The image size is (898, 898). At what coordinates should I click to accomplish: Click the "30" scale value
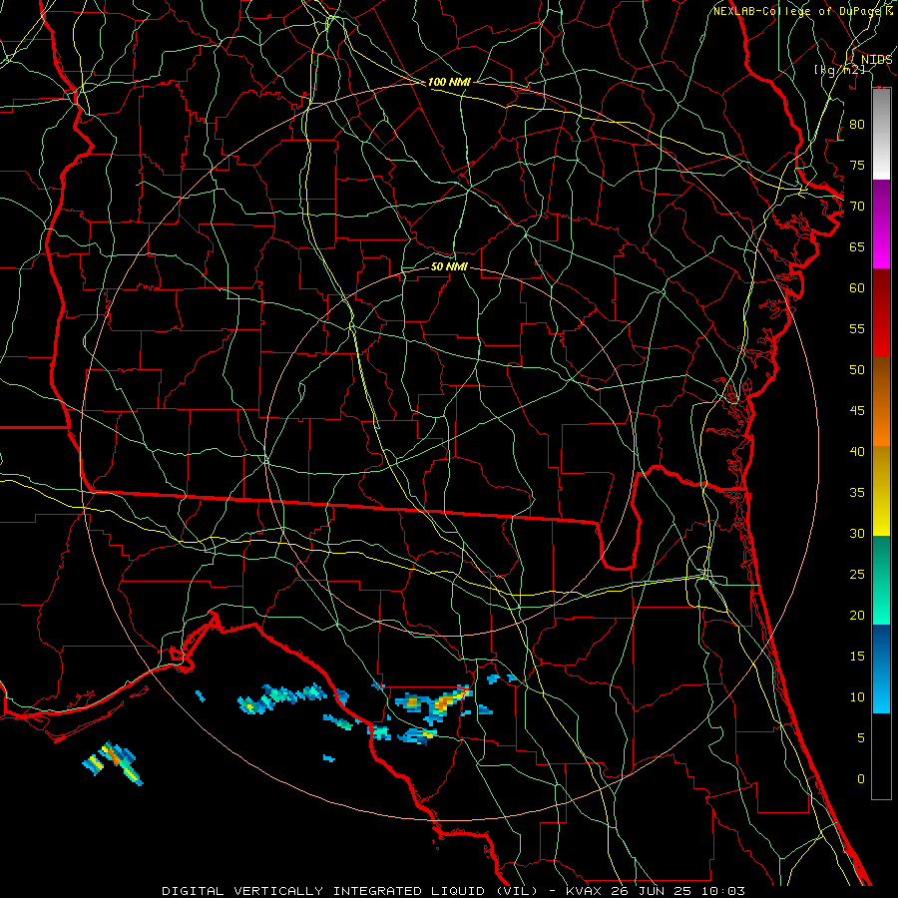point(857,533)
